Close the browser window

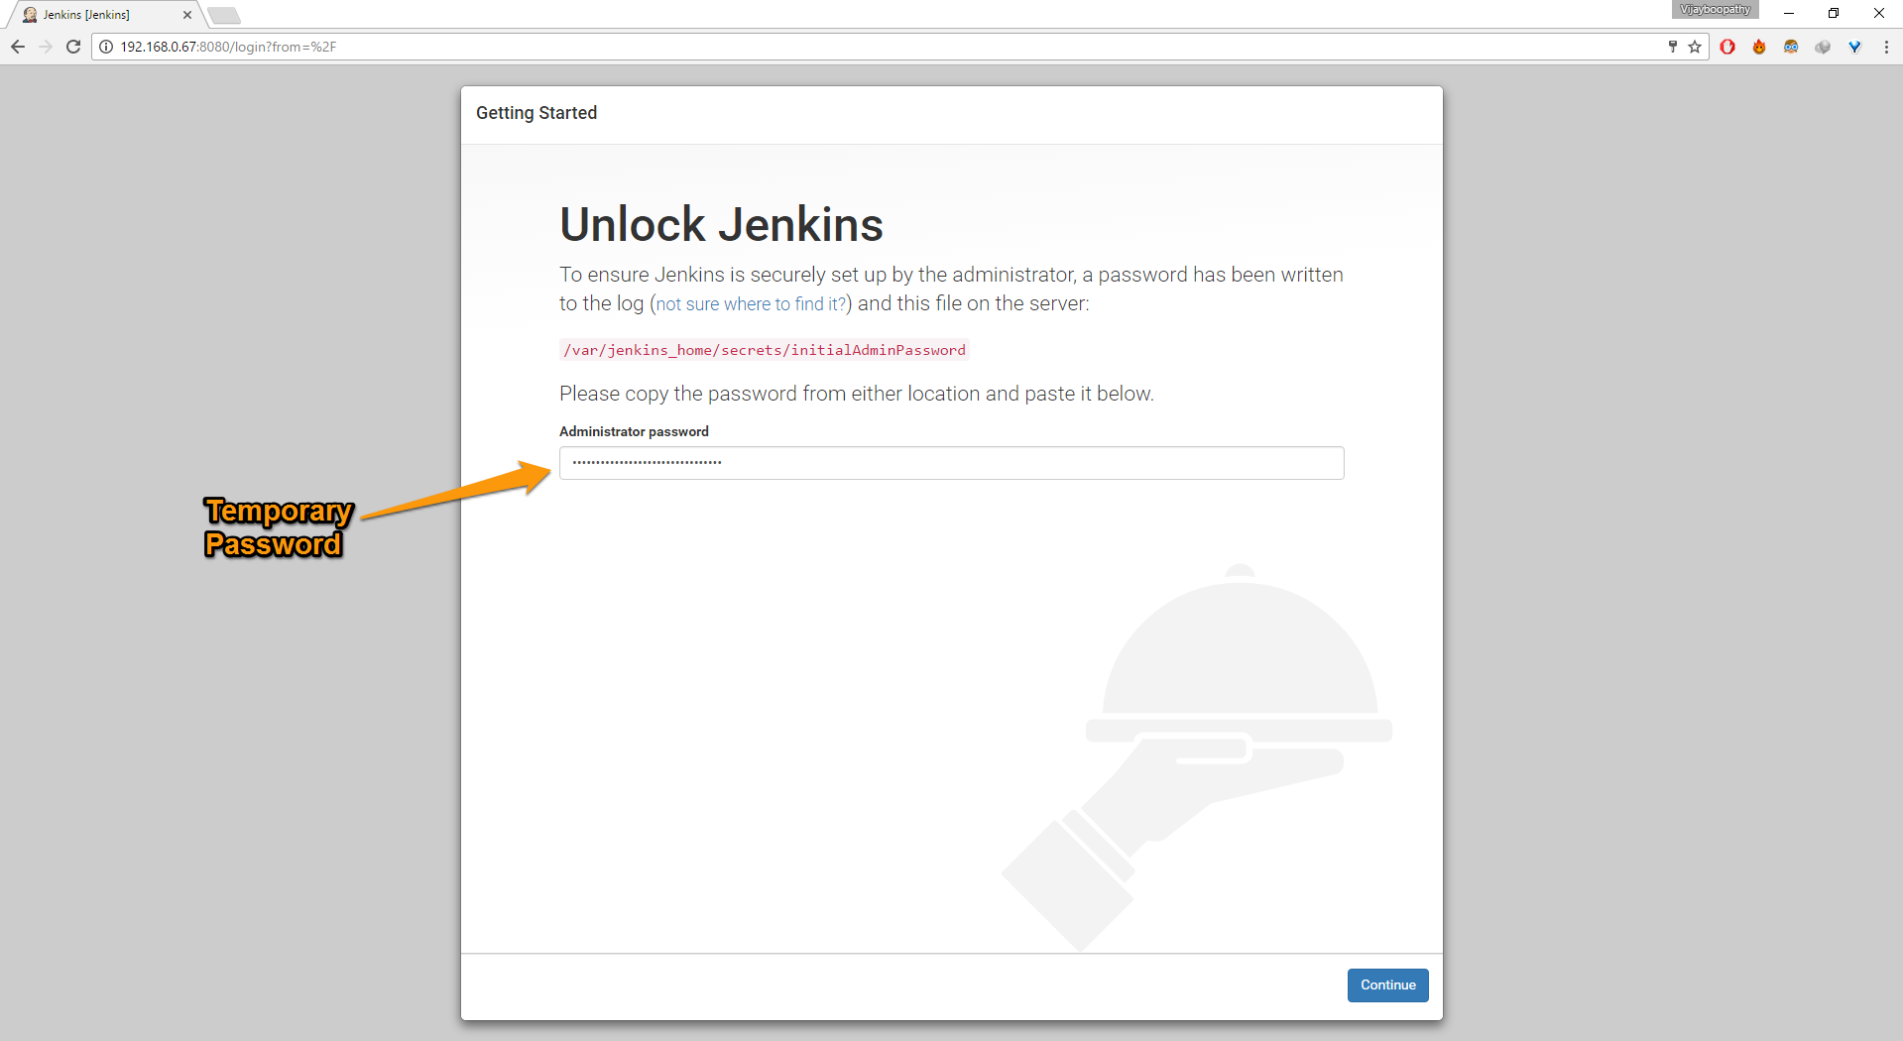coord(1878,14)
